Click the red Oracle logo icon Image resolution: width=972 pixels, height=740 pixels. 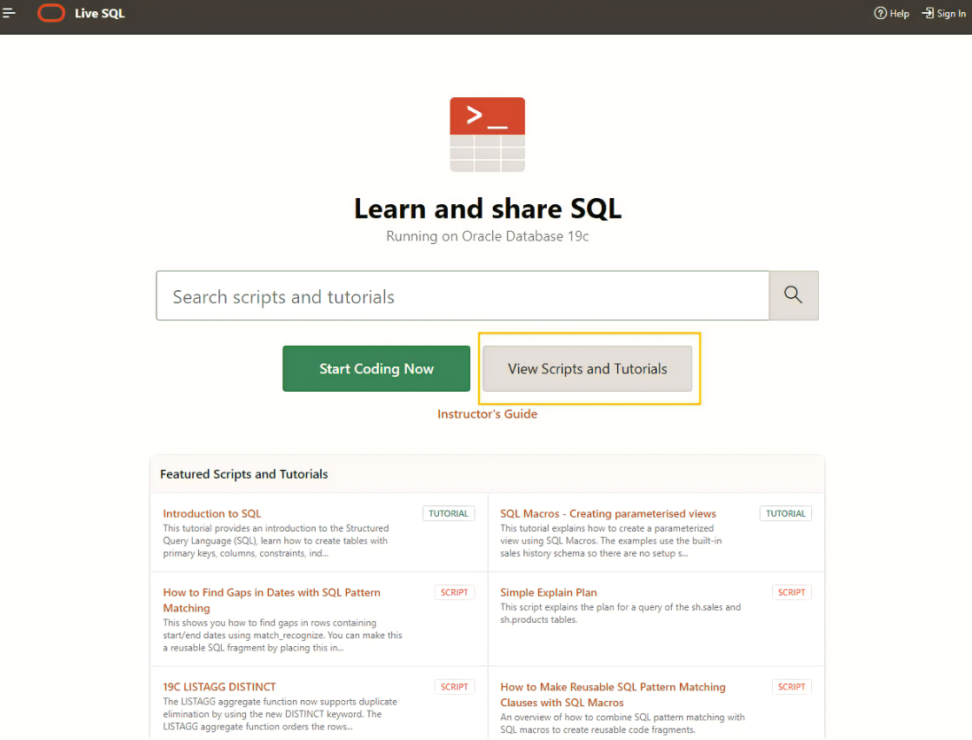50,13
